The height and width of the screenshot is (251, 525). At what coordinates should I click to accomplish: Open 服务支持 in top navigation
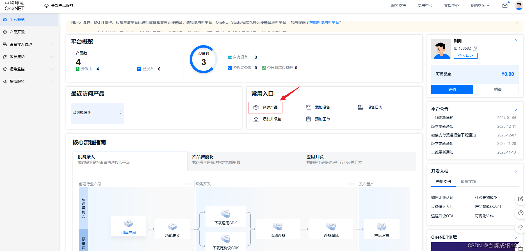(x=398, y=6)
